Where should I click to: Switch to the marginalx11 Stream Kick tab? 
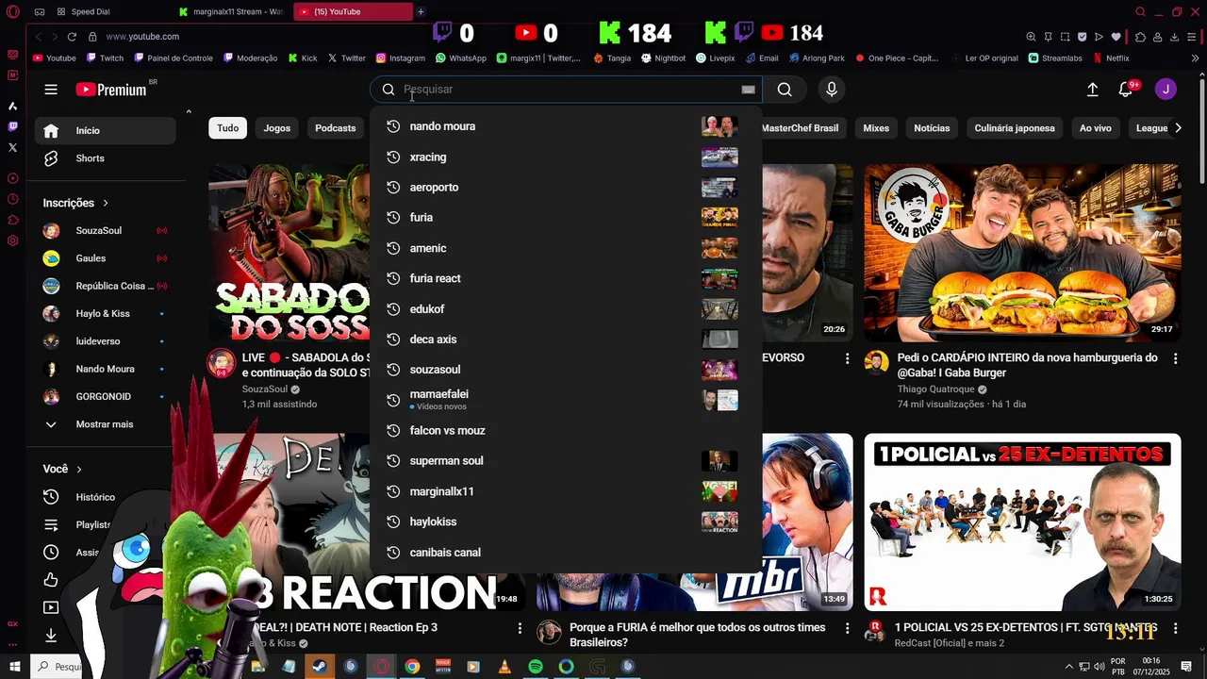click(x=231, y=12)
